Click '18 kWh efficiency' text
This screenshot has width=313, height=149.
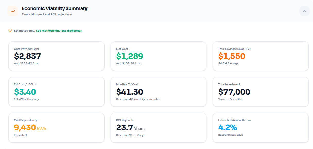point(27,99)
